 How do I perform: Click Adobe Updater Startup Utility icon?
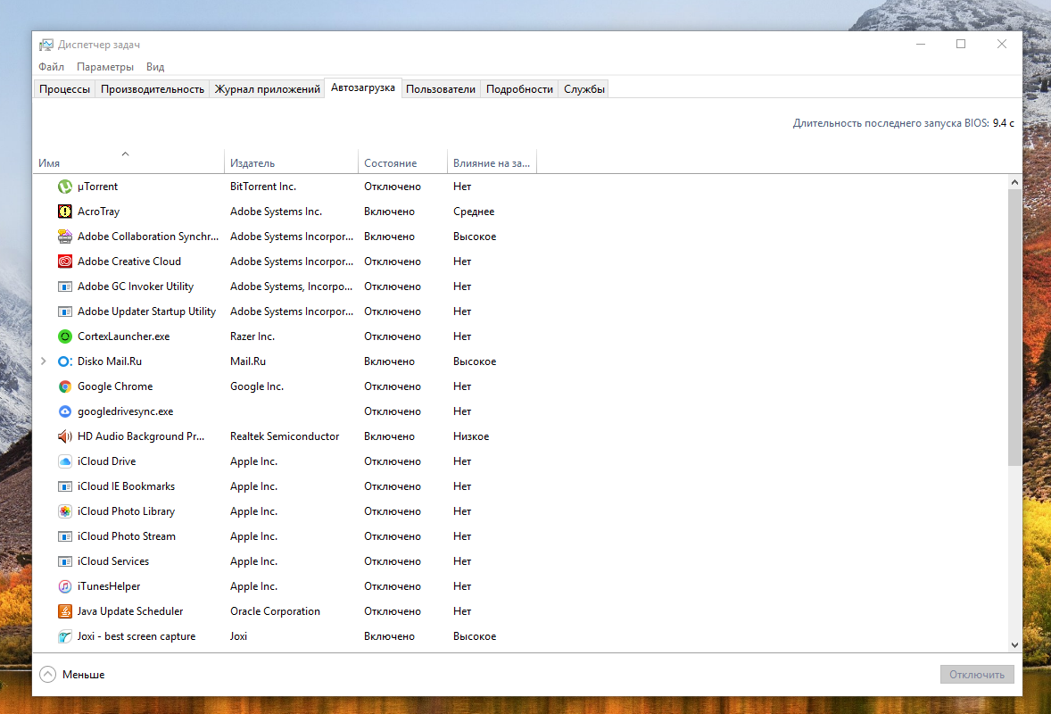point(64,311)
